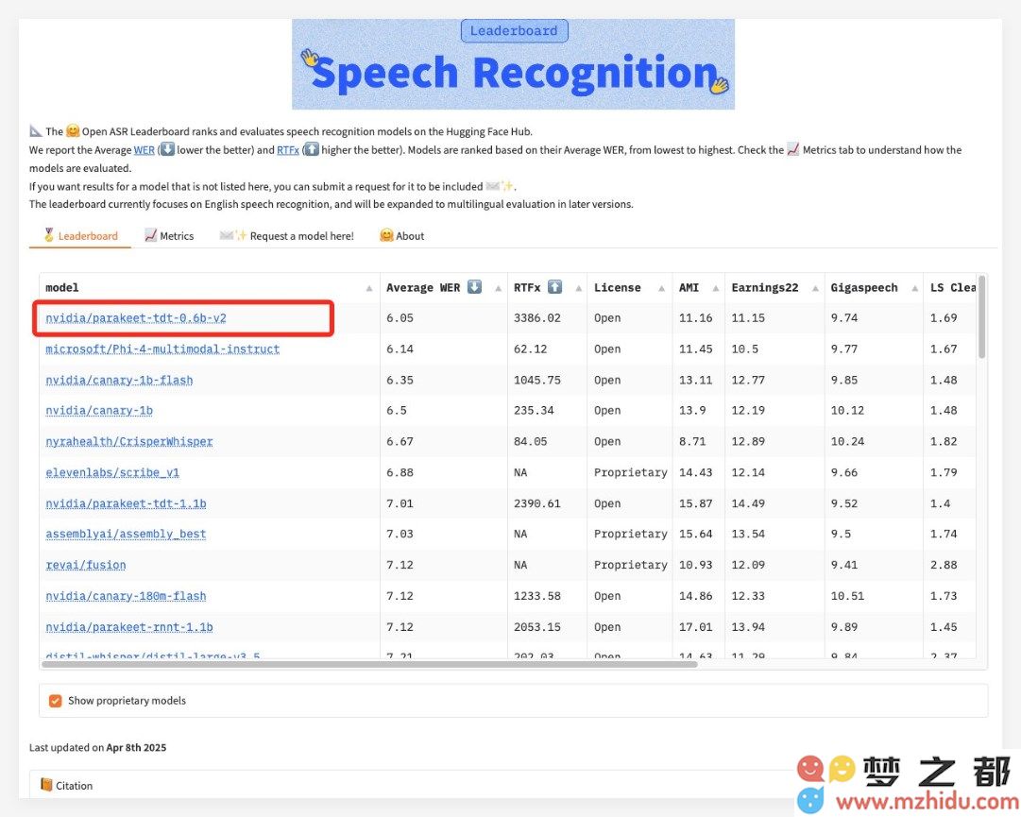Click RTFx value 84.05 for CrisperWhisper
The height and width of the screenshot is (817, 1021).
tap(531, 441)
